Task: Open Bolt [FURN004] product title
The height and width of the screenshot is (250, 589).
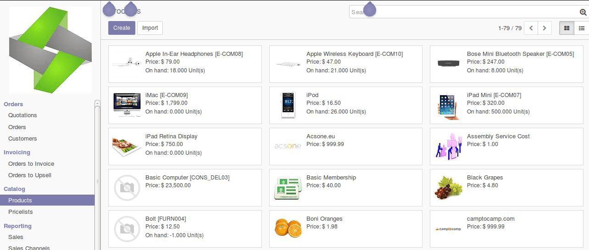Action: 166,219
